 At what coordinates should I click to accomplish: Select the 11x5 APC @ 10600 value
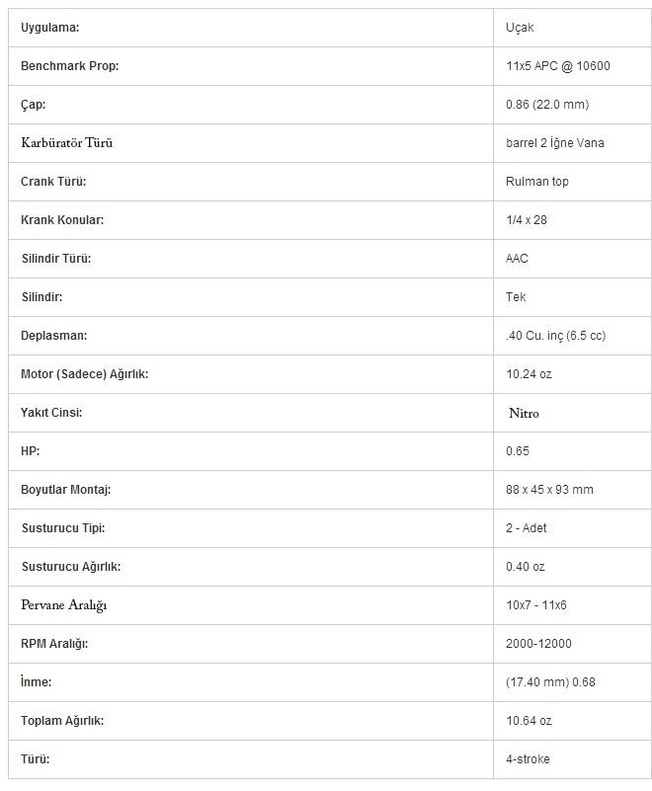557,66
